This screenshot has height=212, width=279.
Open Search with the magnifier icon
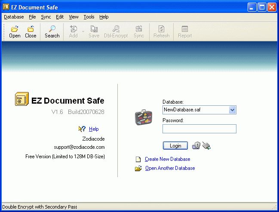click(52, 29)
